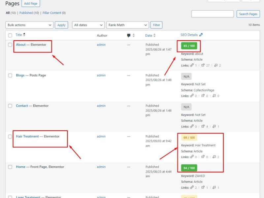Sort pages by Date column
This screenshot has width=264, height=198.
(148, 35)
